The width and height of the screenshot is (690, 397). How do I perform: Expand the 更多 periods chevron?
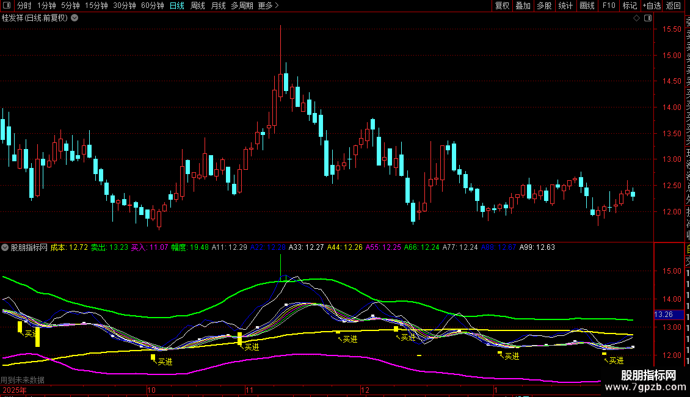pos(277,5)
